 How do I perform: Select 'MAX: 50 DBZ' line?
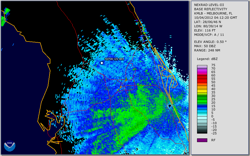click(205, 46)
